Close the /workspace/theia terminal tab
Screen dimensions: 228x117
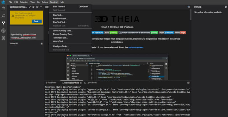click(x=81, y=83)
